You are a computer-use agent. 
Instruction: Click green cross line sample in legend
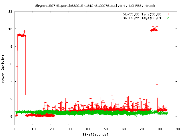(168, 18)
